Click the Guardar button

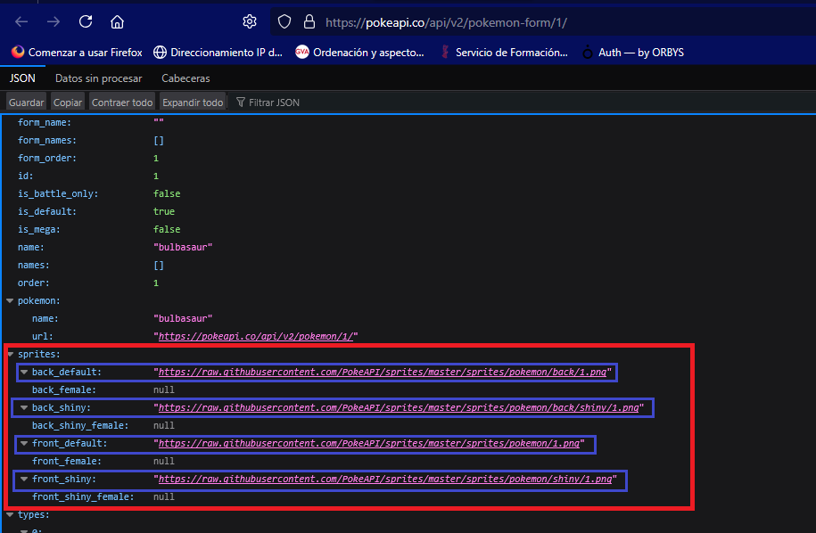coord(26,102)
